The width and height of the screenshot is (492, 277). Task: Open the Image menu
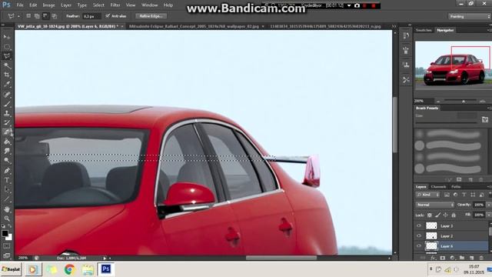(48, 5)
